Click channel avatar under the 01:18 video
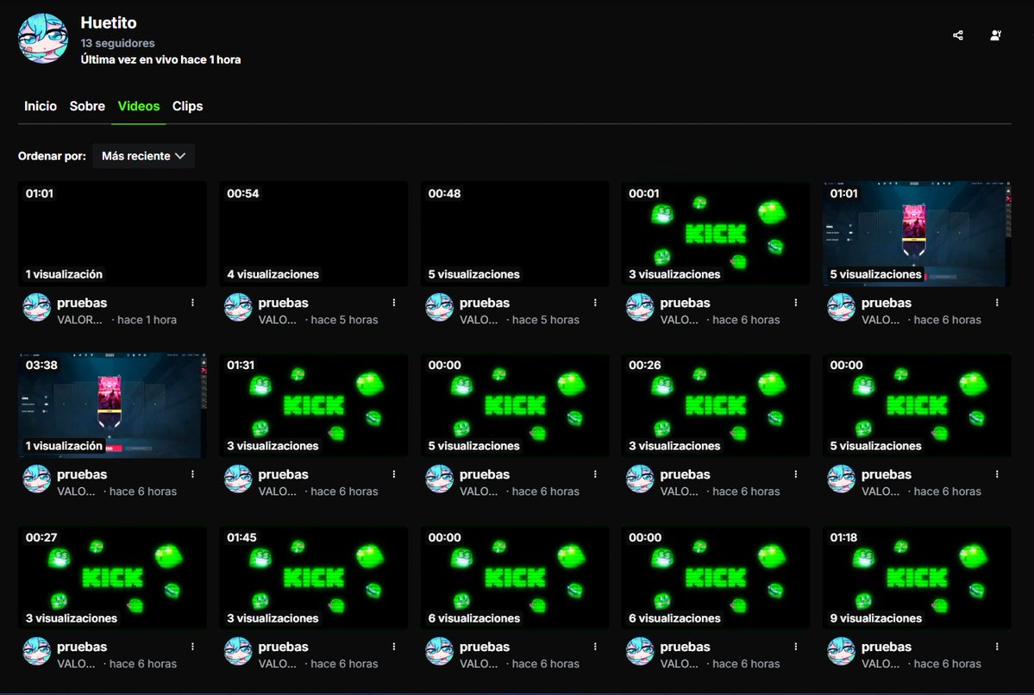The image size is (1034, 695). click(842, 652)
